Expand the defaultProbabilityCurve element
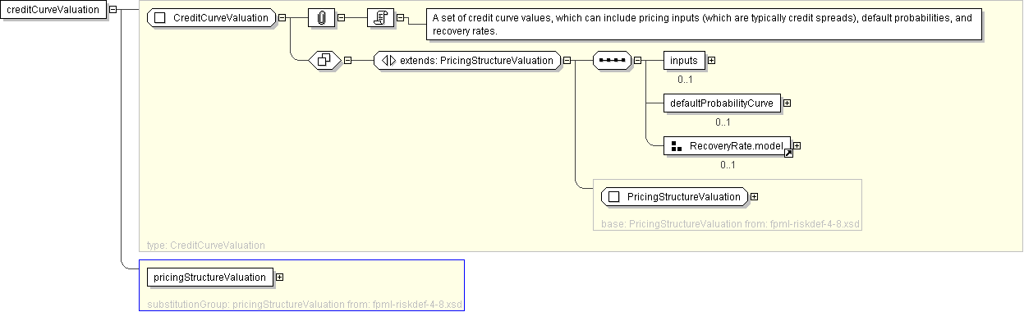The image size is (1024, 312). click(x=787, y=103)
